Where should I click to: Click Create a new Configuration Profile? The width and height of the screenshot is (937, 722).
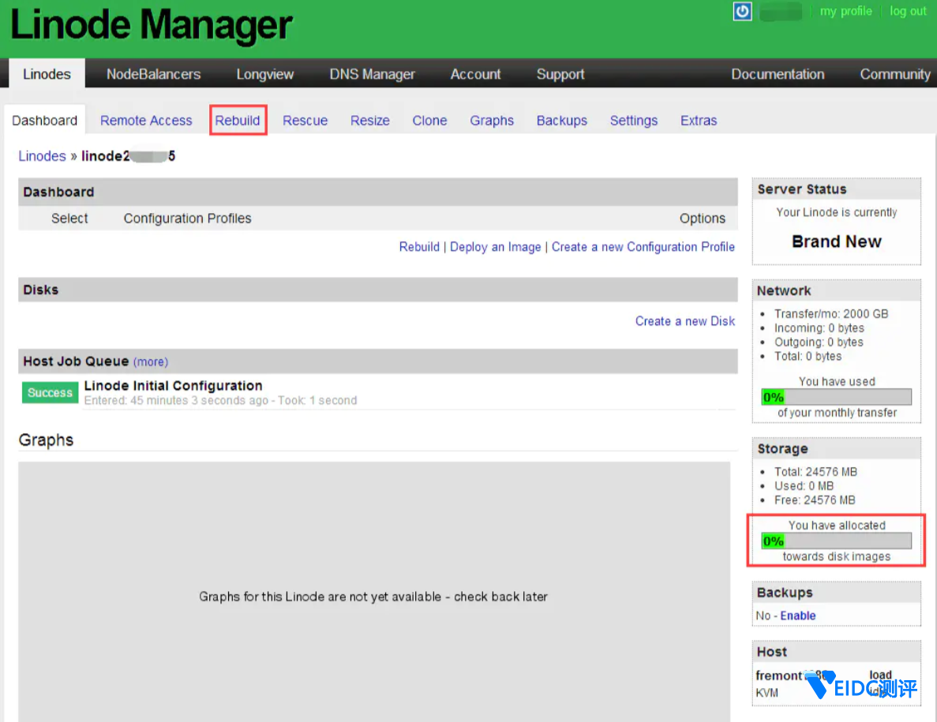(643, 247)
